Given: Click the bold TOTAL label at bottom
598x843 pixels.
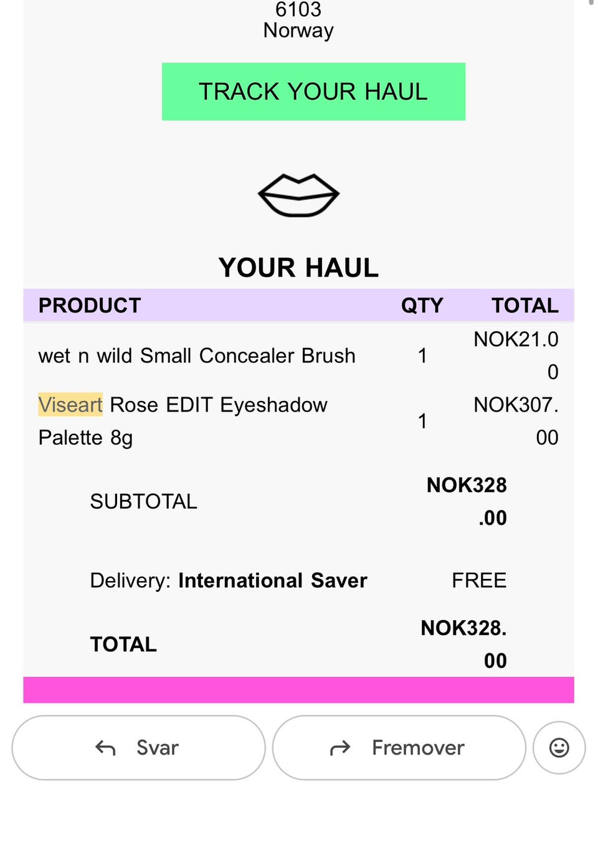Looking at the screenshot, I should [x=123, y=644].
